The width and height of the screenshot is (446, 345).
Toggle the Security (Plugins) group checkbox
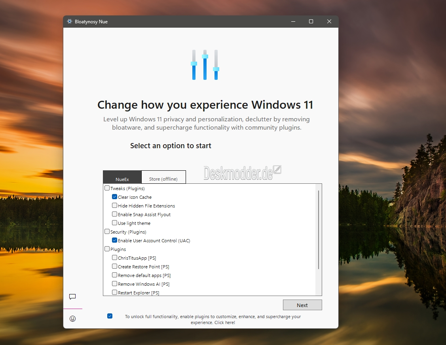coord(107,232)
